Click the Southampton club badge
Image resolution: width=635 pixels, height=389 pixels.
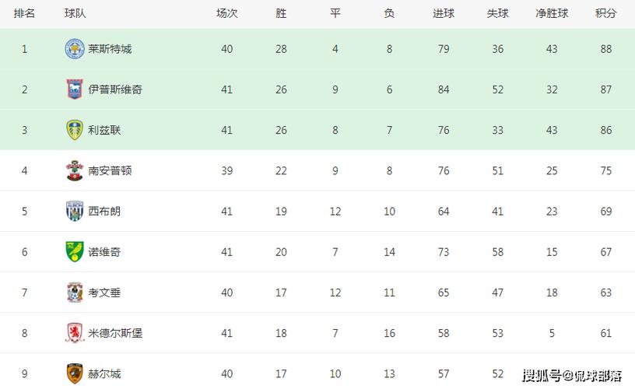tap(75, 170)
